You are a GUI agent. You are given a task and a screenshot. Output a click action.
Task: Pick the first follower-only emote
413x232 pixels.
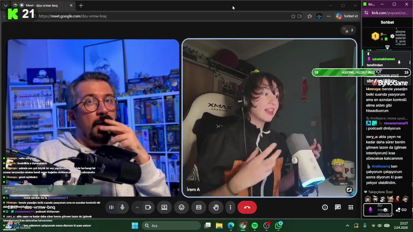[x=368, y=199]
